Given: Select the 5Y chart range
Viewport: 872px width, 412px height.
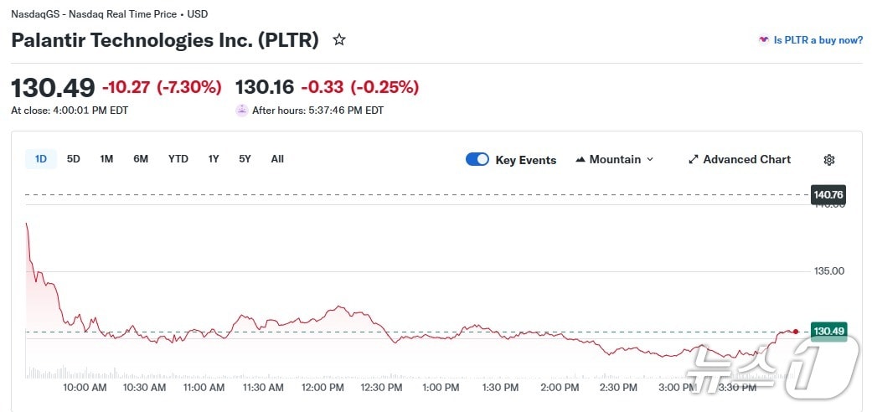Looking at the screenshot, I should coord(245,159).
